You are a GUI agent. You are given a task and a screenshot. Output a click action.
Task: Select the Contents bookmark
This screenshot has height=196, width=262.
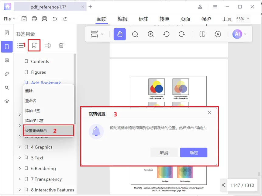(x=40, y=61)
